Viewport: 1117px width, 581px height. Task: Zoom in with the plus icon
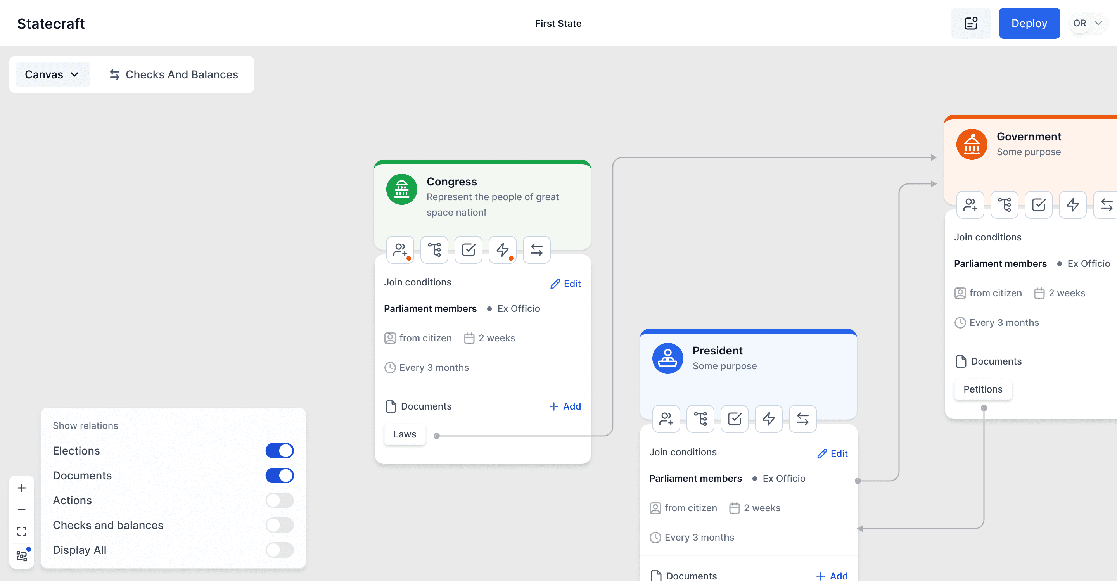point(22,488)
